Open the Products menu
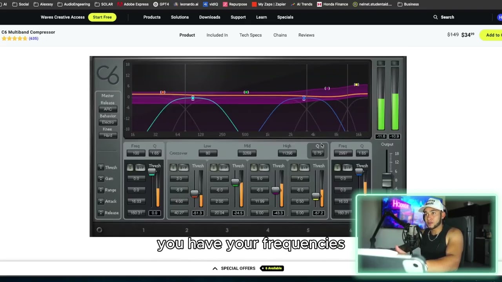This screenshot has height=282, width=502. coord(152,17)
